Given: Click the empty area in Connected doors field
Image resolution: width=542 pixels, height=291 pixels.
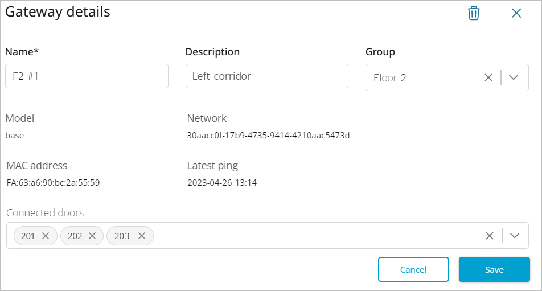Looking at the screenshot, I should pyautogui.click(x=313, y=236).
